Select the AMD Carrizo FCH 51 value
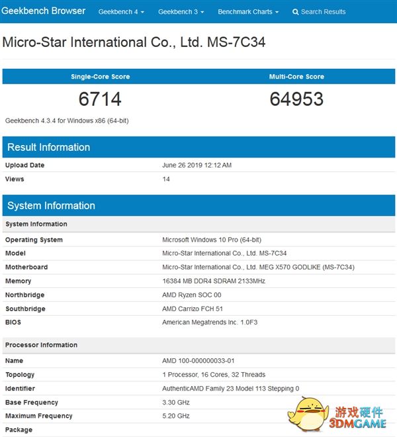397x437 pixels. [193, 309]
